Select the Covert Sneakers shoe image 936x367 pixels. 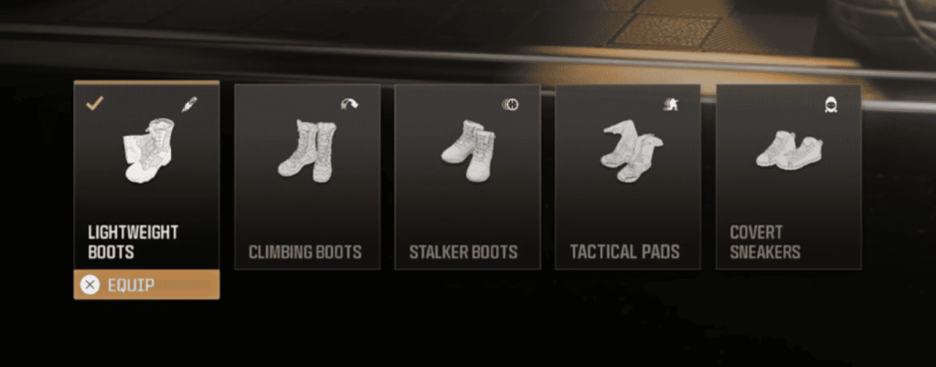(789, 151)
